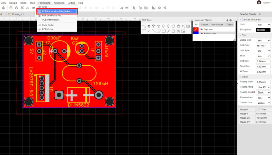Viewport: 272px width, 155px height.
Task: Switch to the Copper layers tab
Action: tap(204, 24)
